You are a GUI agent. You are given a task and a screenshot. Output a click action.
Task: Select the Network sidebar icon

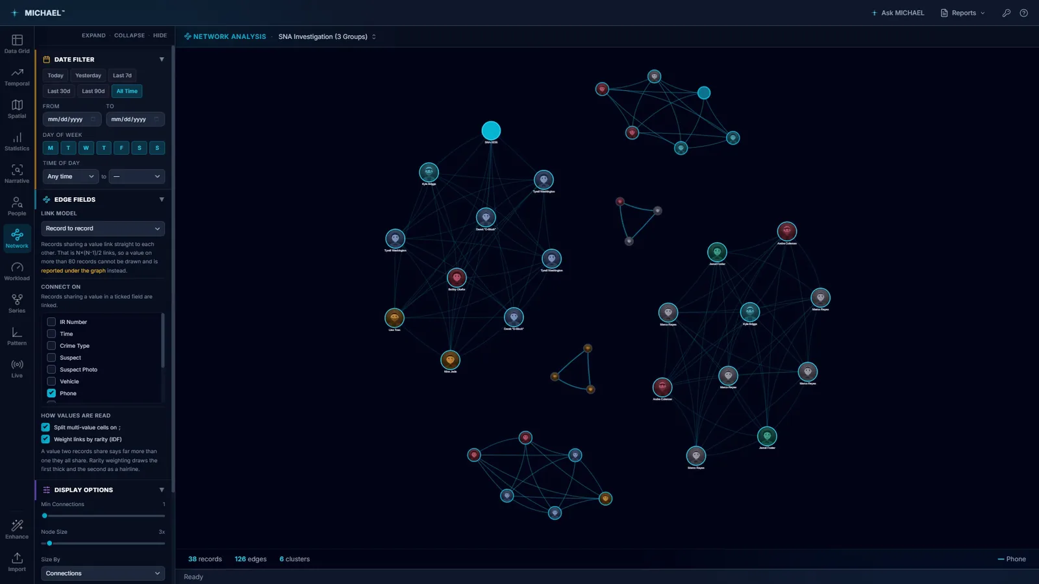tap(17, 238)
